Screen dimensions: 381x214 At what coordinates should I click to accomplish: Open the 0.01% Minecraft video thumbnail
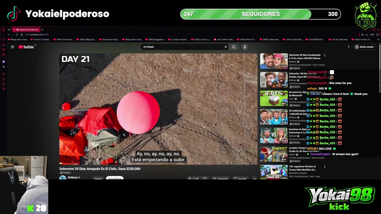pos(274,98)
